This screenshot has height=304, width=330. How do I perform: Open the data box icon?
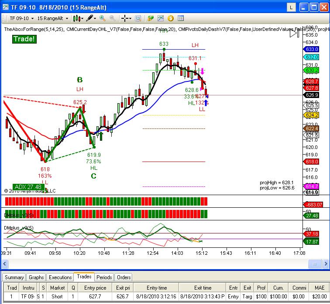click(138, 18)
